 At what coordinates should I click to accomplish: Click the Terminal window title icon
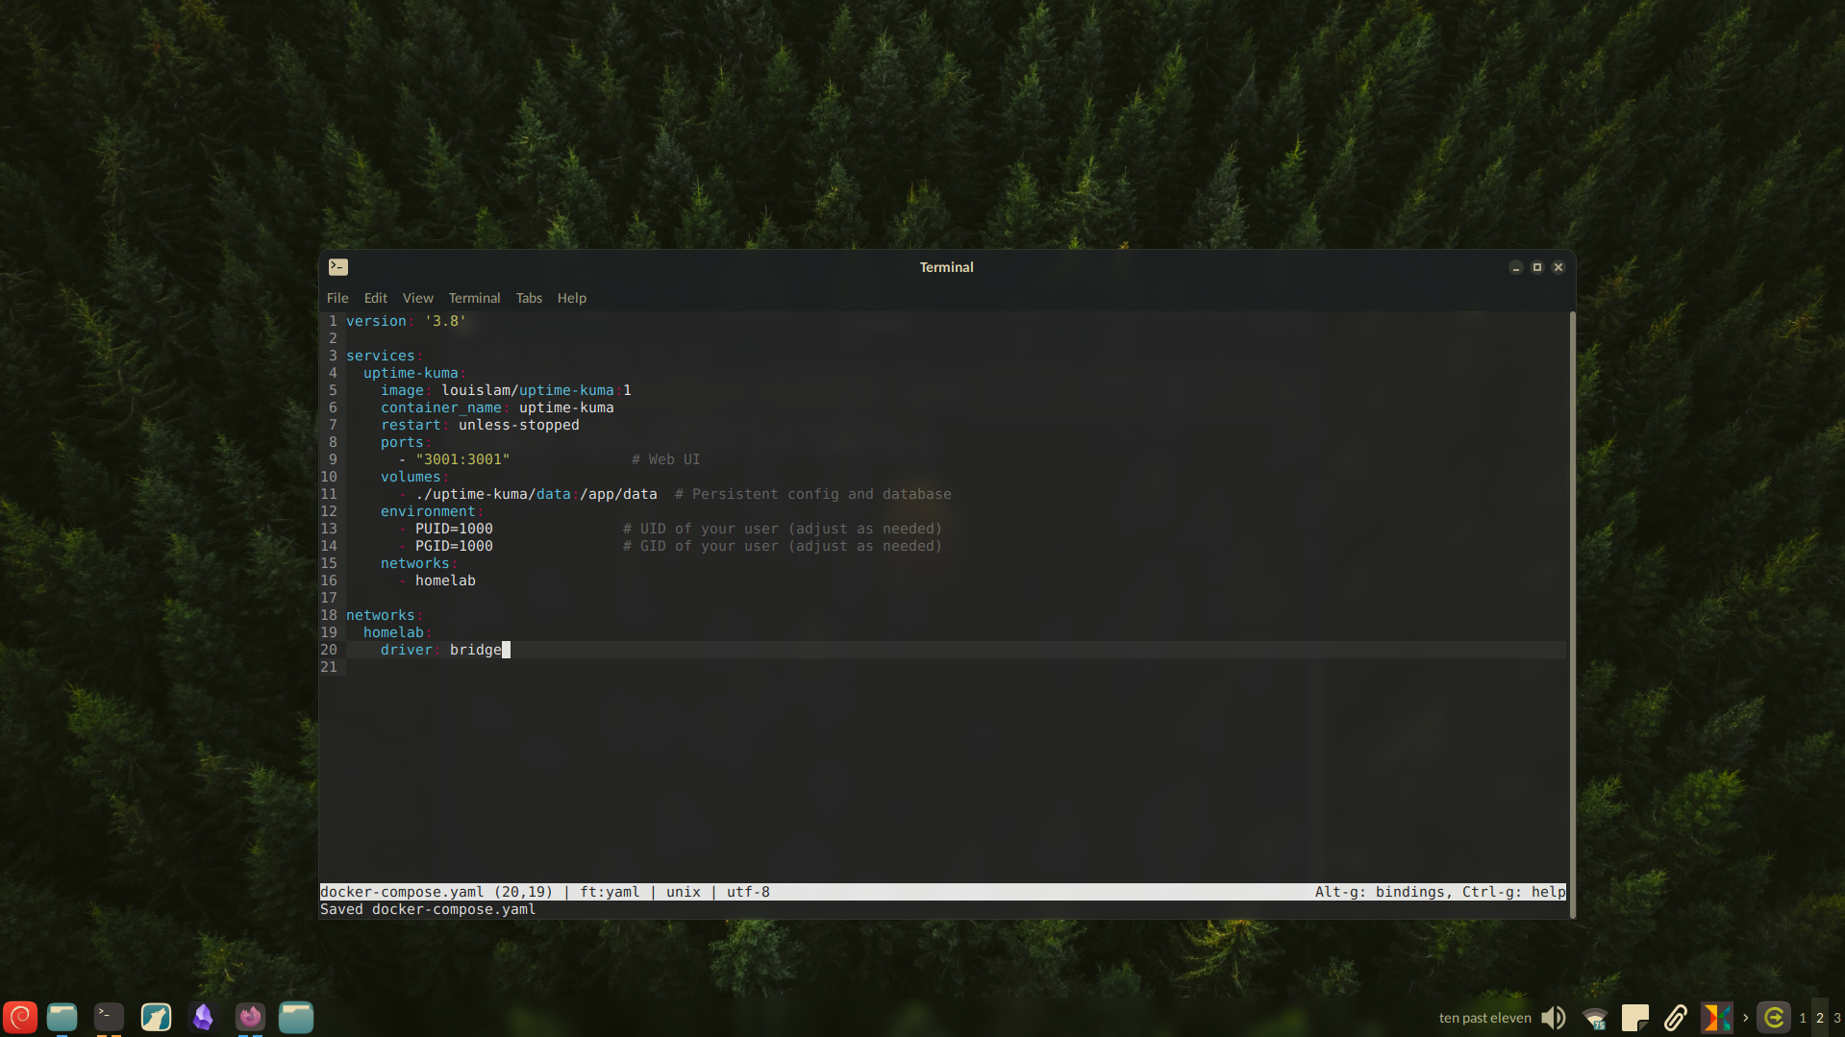(338, 267)
